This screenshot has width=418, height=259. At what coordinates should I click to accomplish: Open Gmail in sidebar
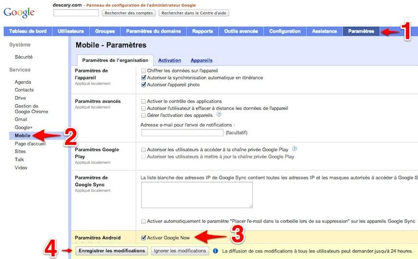coord(21,119)
